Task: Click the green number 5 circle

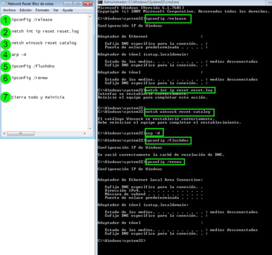Action: tap(5, 67)
